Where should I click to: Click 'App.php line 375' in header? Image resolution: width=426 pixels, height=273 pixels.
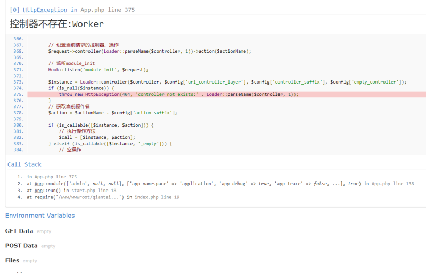click(108, 10)
